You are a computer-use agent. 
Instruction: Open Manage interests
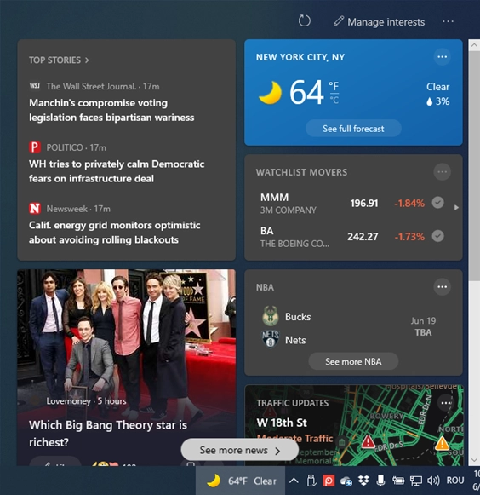tap(380, 22)
